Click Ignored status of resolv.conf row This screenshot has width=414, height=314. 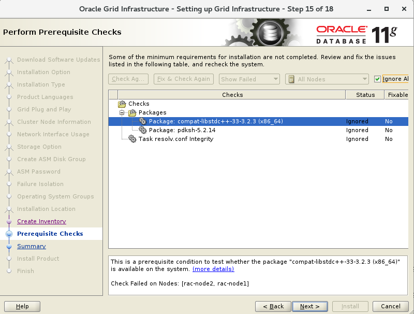[357, 139]
